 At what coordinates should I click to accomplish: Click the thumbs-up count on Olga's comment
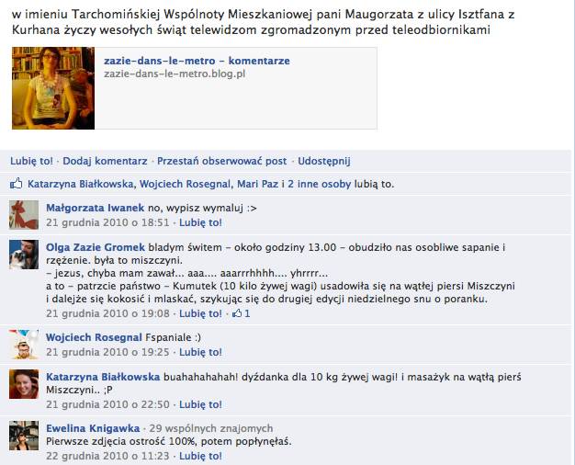click(x=241, y=313)
